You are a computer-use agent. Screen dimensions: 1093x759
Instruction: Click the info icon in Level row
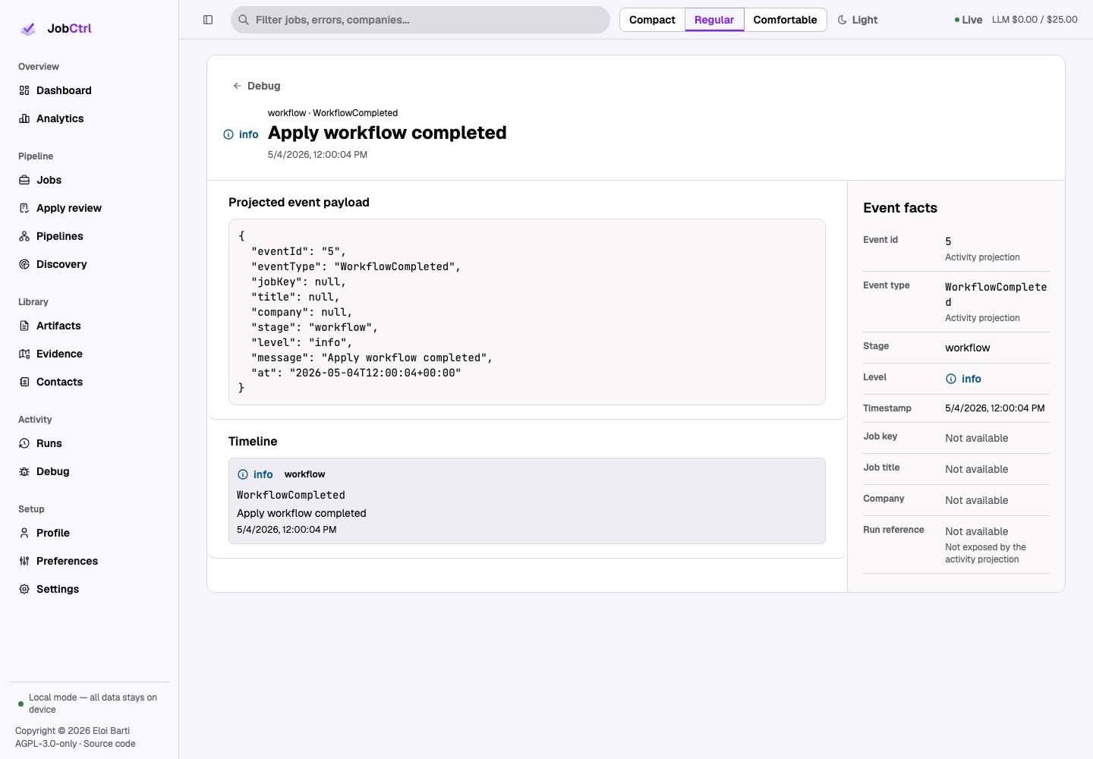951,379
